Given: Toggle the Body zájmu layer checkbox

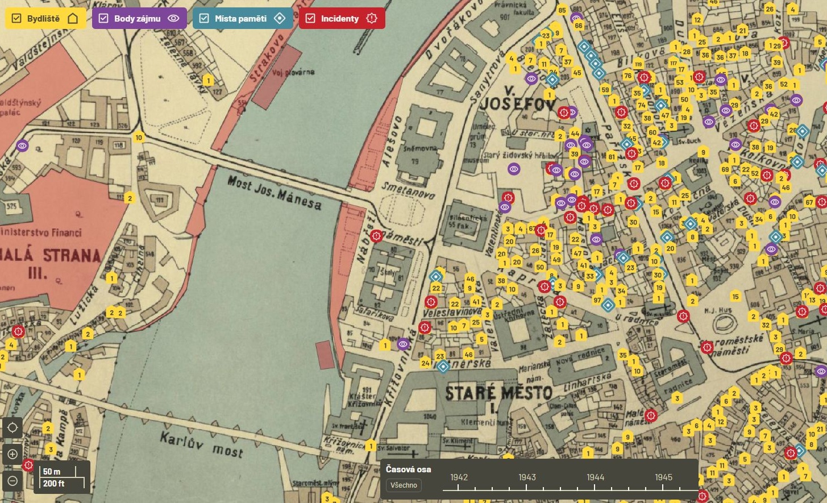Looking at the screenshot, I should (x=103, y=19).
